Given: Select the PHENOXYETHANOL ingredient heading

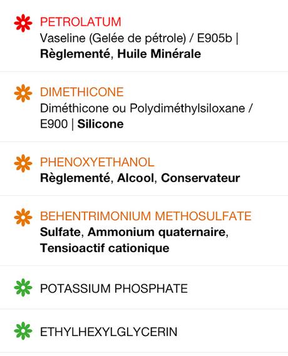Looking at the screenshot, I should pyautogui.click(x=97, y=162).
